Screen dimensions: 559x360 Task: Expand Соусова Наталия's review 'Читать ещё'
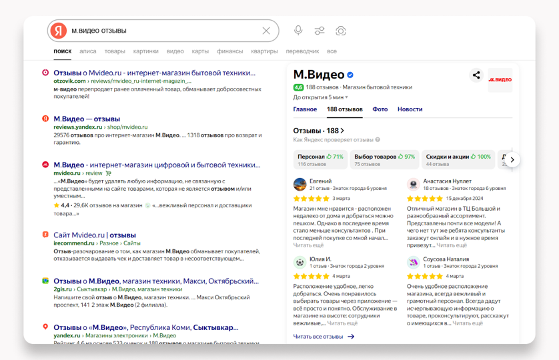468,323
